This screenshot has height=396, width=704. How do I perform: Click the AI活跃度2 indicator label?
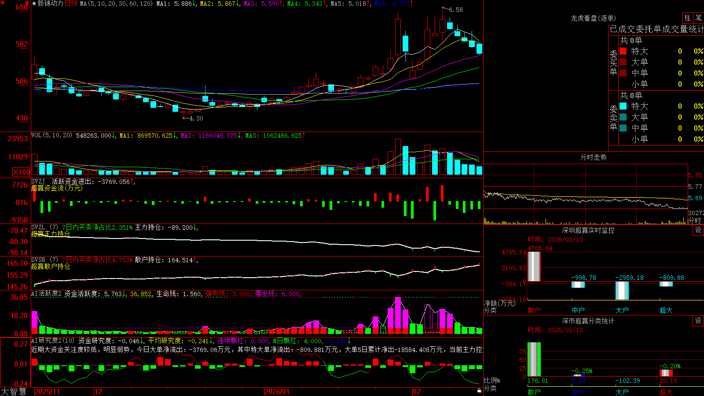pos(47,294)
